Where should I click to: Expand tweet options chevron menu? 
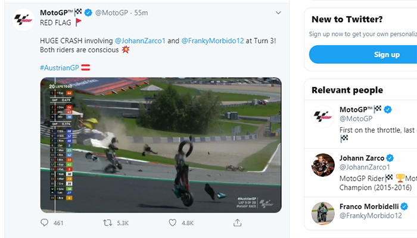tap(278, 12)
